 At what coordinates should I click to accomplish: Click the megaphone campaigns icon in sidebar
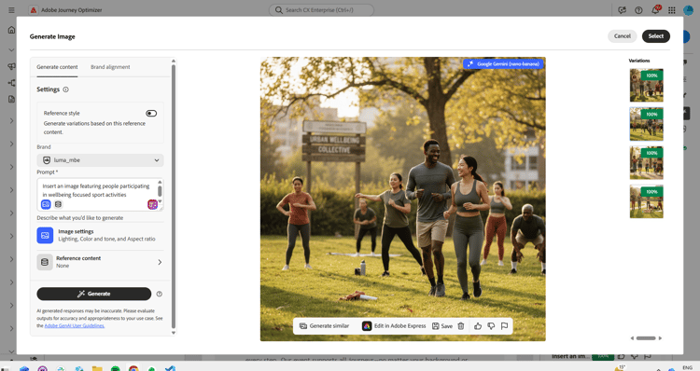(x=11, y=66)
